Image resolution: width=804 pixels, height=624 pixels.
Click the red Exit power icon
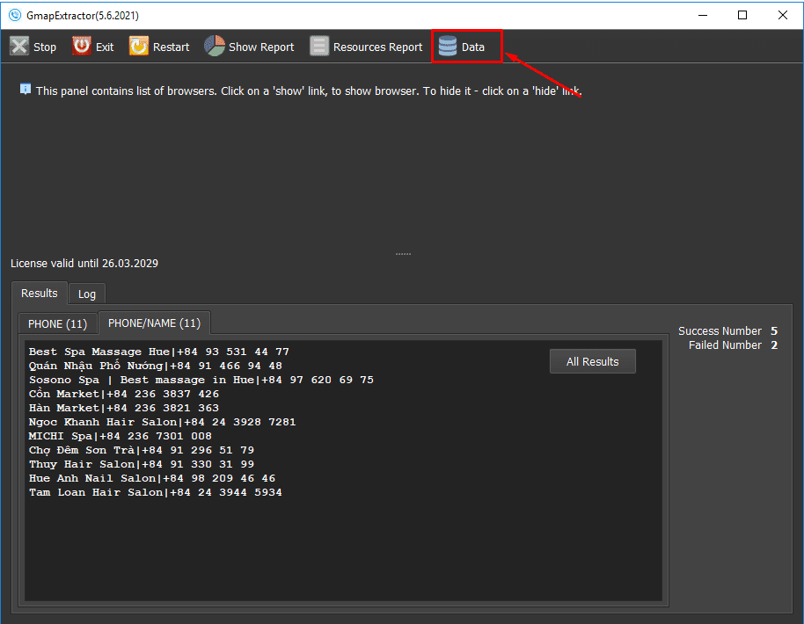point(82,46)
